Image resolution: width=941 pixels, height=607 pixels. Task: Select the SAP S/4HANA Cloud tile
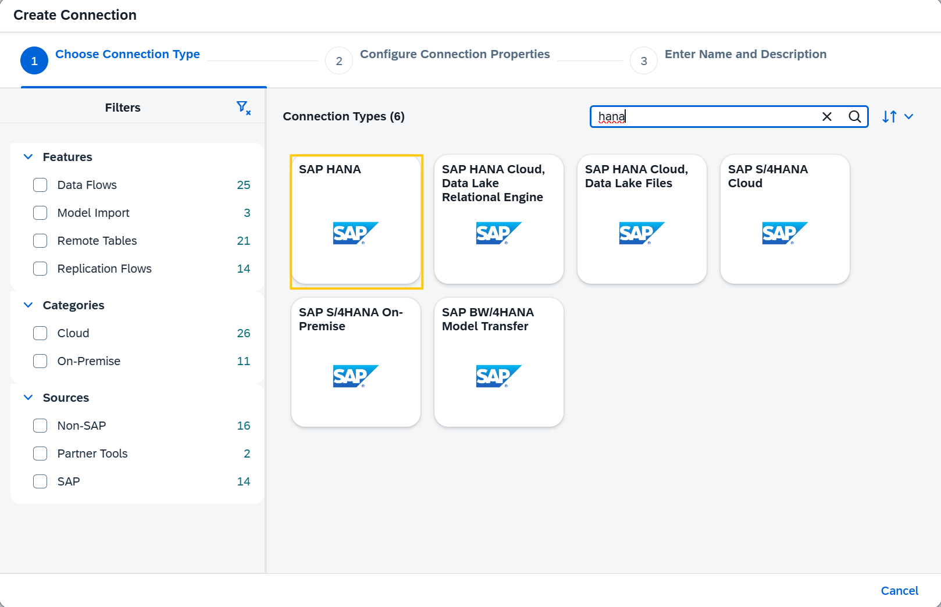[785, 219]
